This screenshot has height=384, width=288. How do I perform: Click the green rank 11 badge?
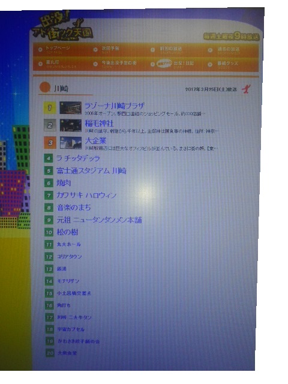pos(49,244)
